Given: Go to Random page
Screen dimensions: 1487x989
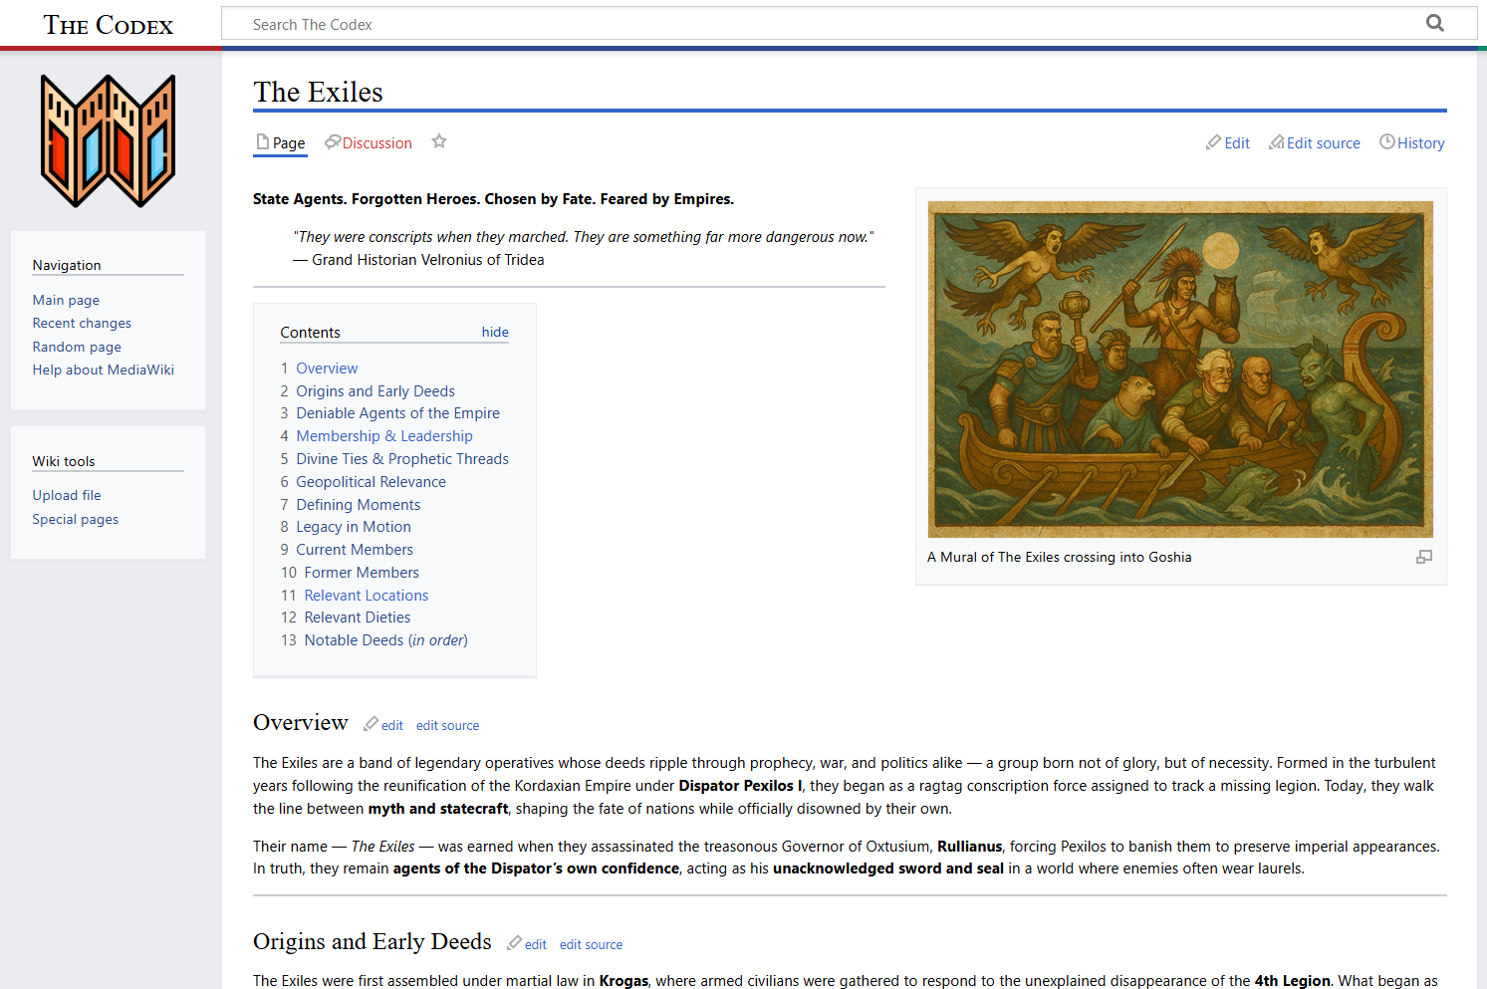Looking at the screenshot, I should (x=77, y=347).
